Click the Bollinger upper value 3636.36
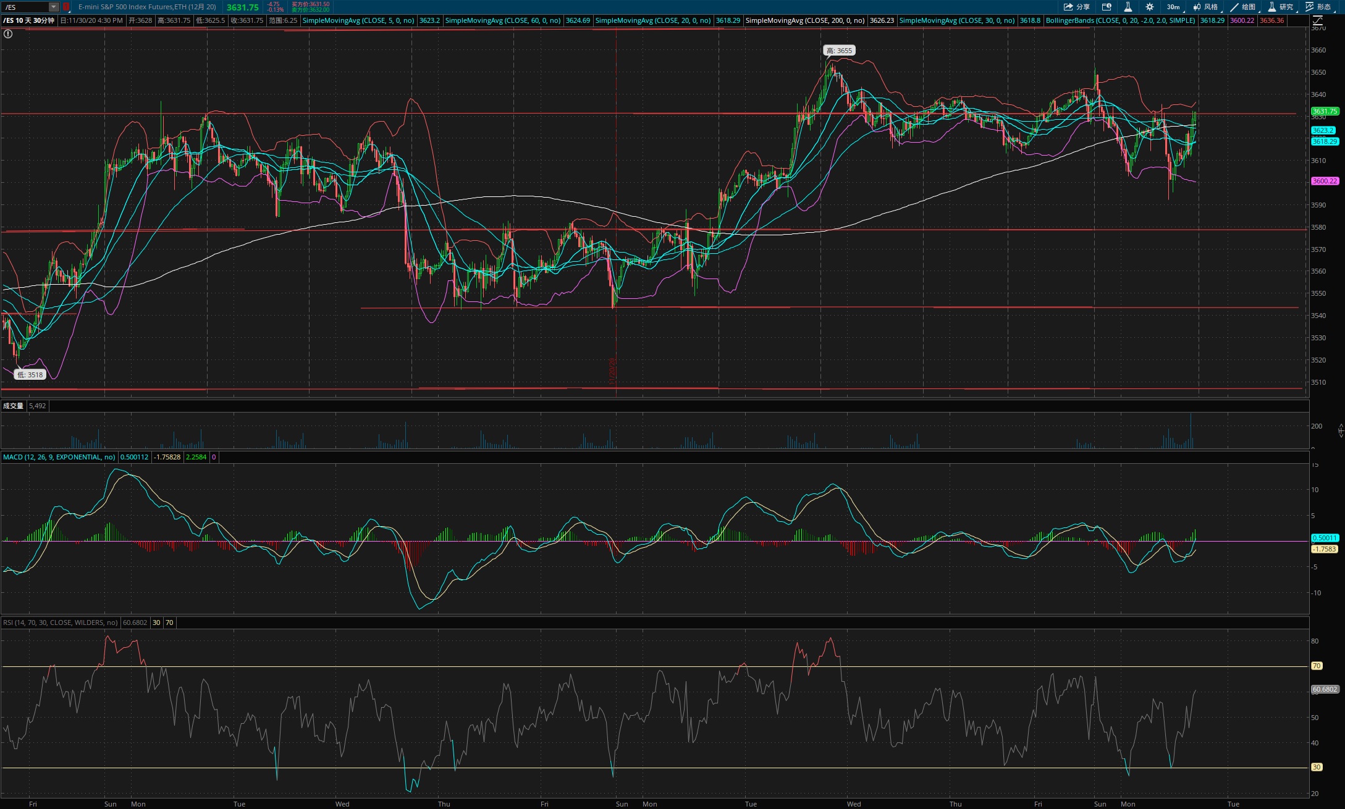This screenshot has height=809, width=1345. point(1271,20)
